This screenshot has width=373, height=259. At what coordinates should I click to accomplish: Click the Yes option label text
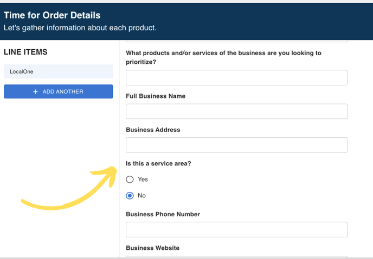click(143, 180)
